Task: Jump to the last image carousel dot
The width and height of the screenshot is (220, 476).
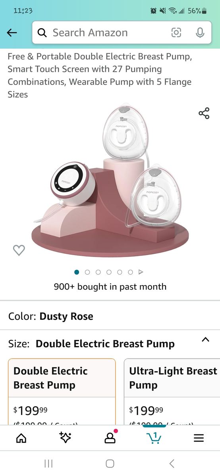Action: coord(130,272)
